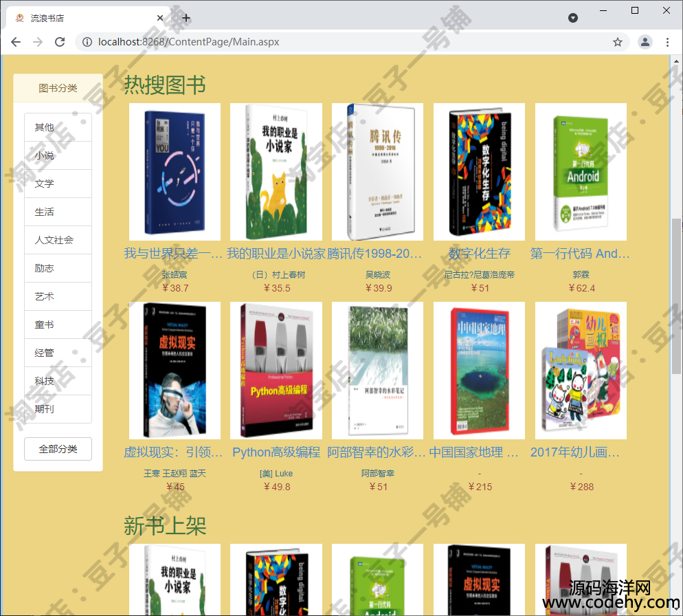Click the 2017年幼儿画… title link
This screenshot has height=616, width=683.
(x=575, y=452)
